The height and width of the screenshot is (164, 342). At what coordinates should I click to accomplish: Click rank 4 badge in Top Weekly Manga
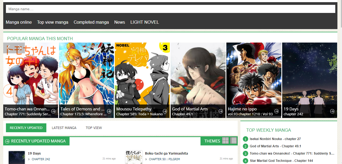[x=246, y=161]
